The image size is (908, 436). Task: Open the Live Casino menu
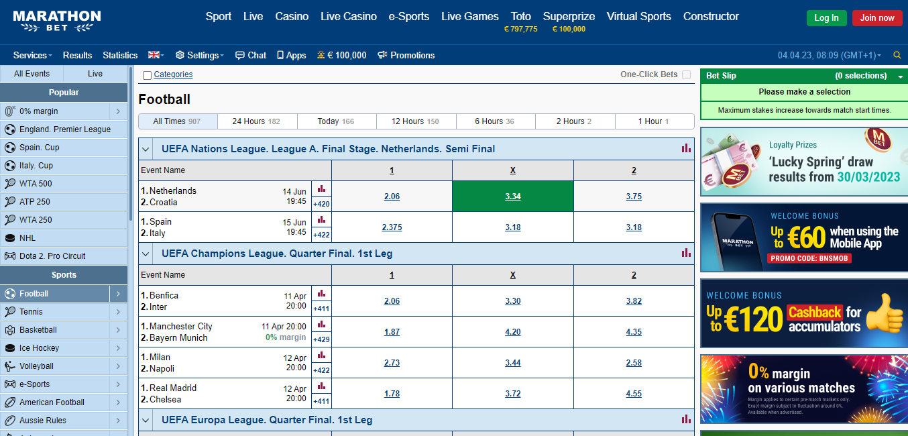coord(349,16)
